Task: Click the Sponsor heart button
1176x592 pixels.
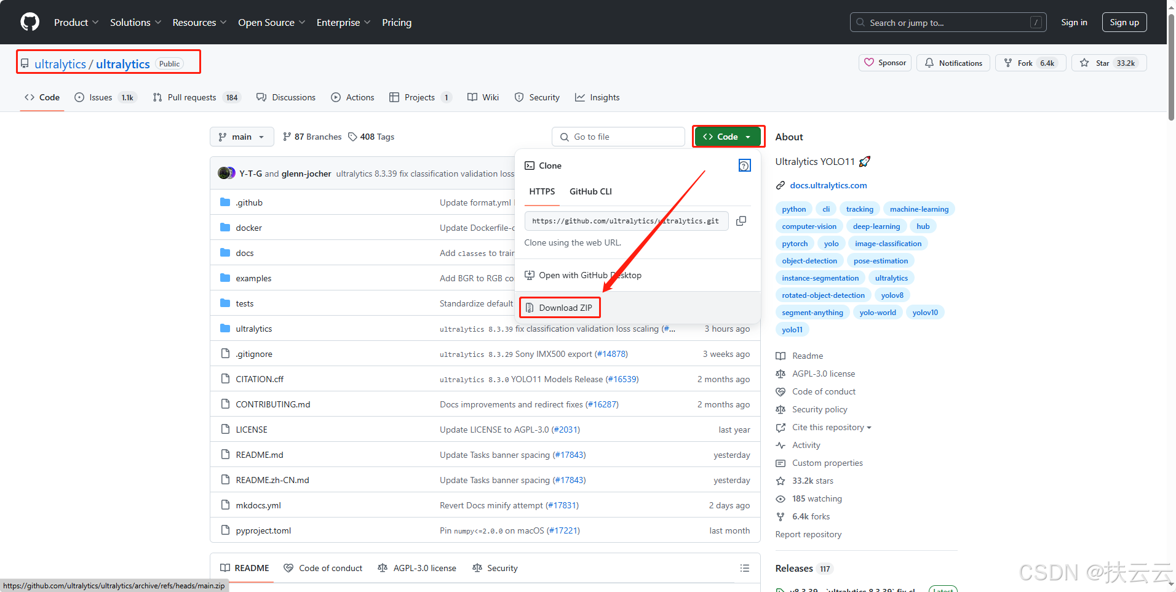Action: pos(885,63)
